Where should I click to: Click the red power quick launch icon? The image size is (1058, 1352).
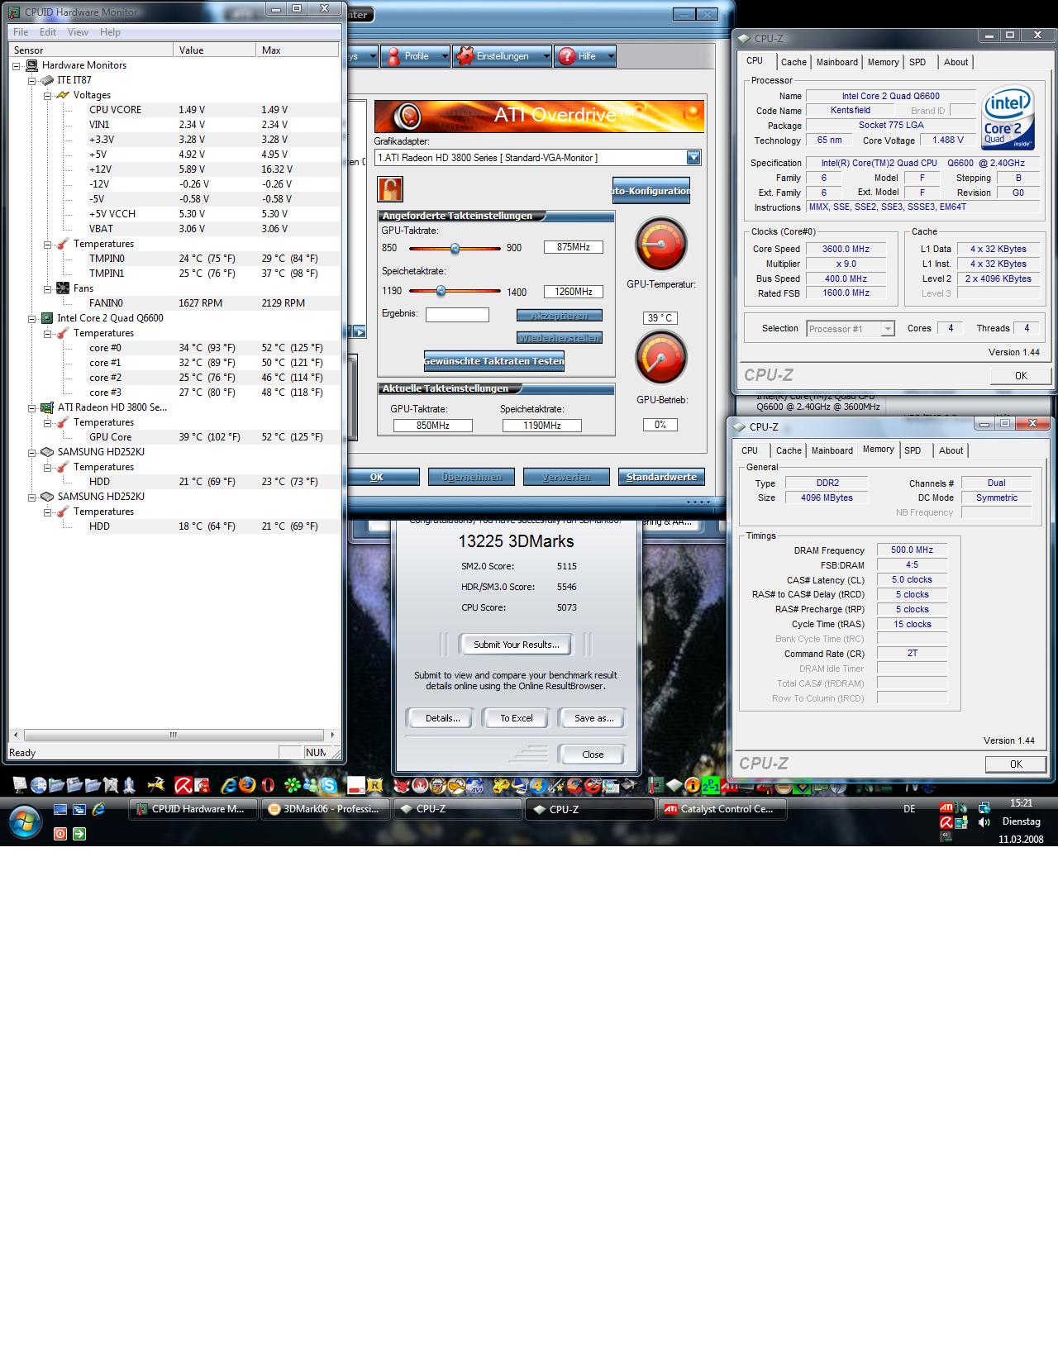coord(60,833)
